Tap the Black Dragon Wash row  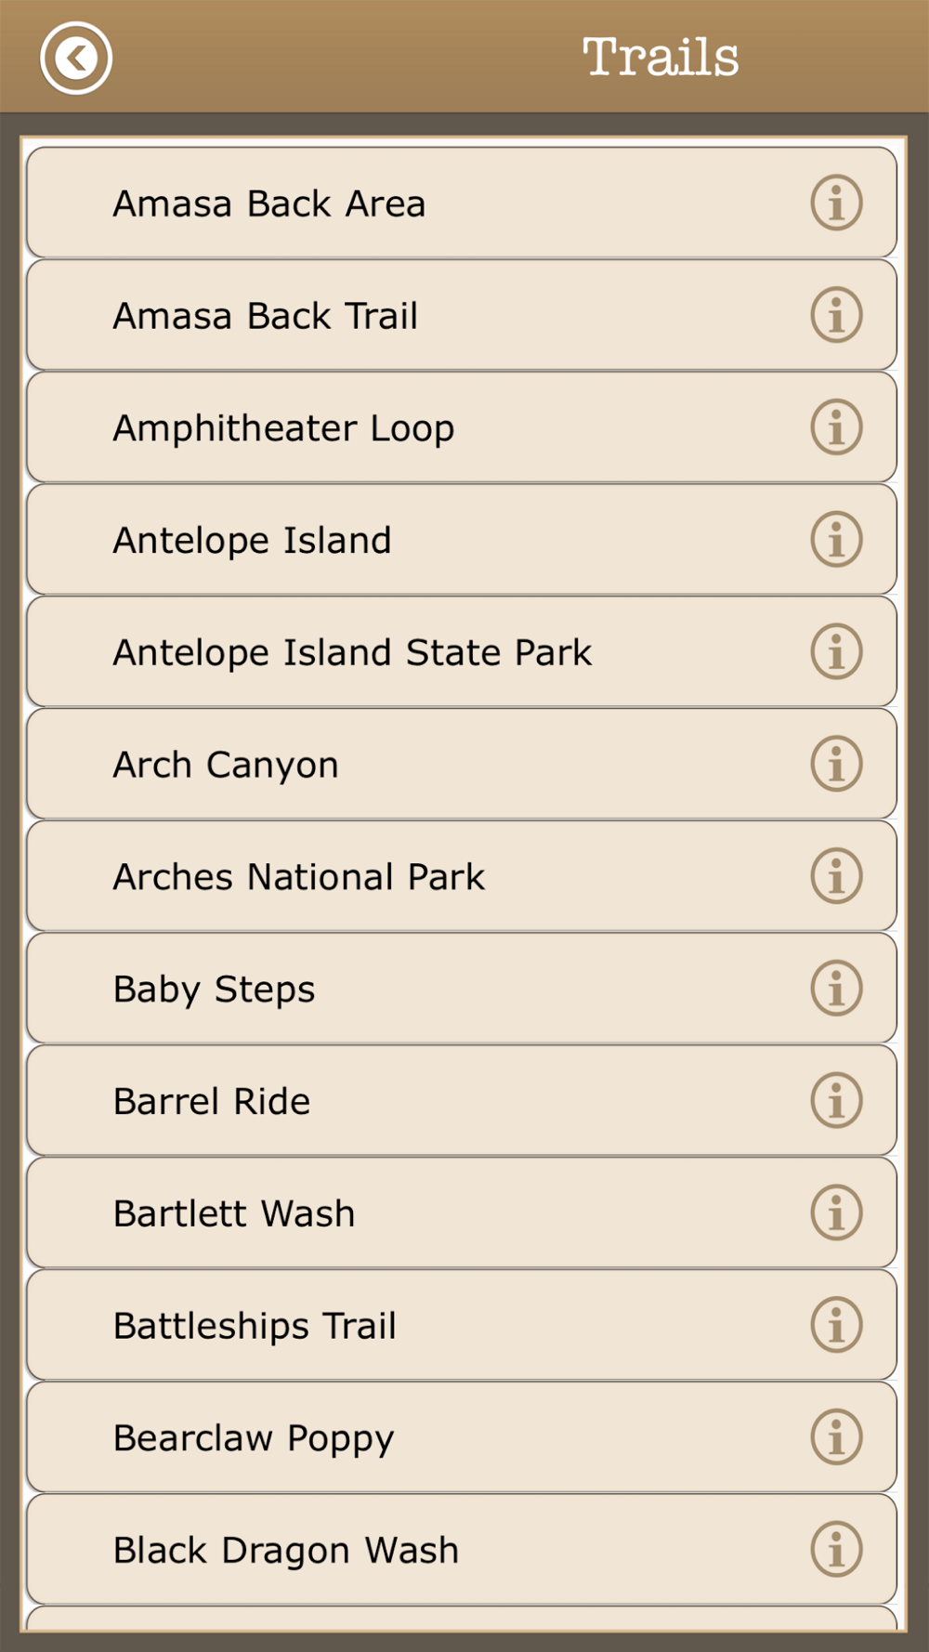462,1550
